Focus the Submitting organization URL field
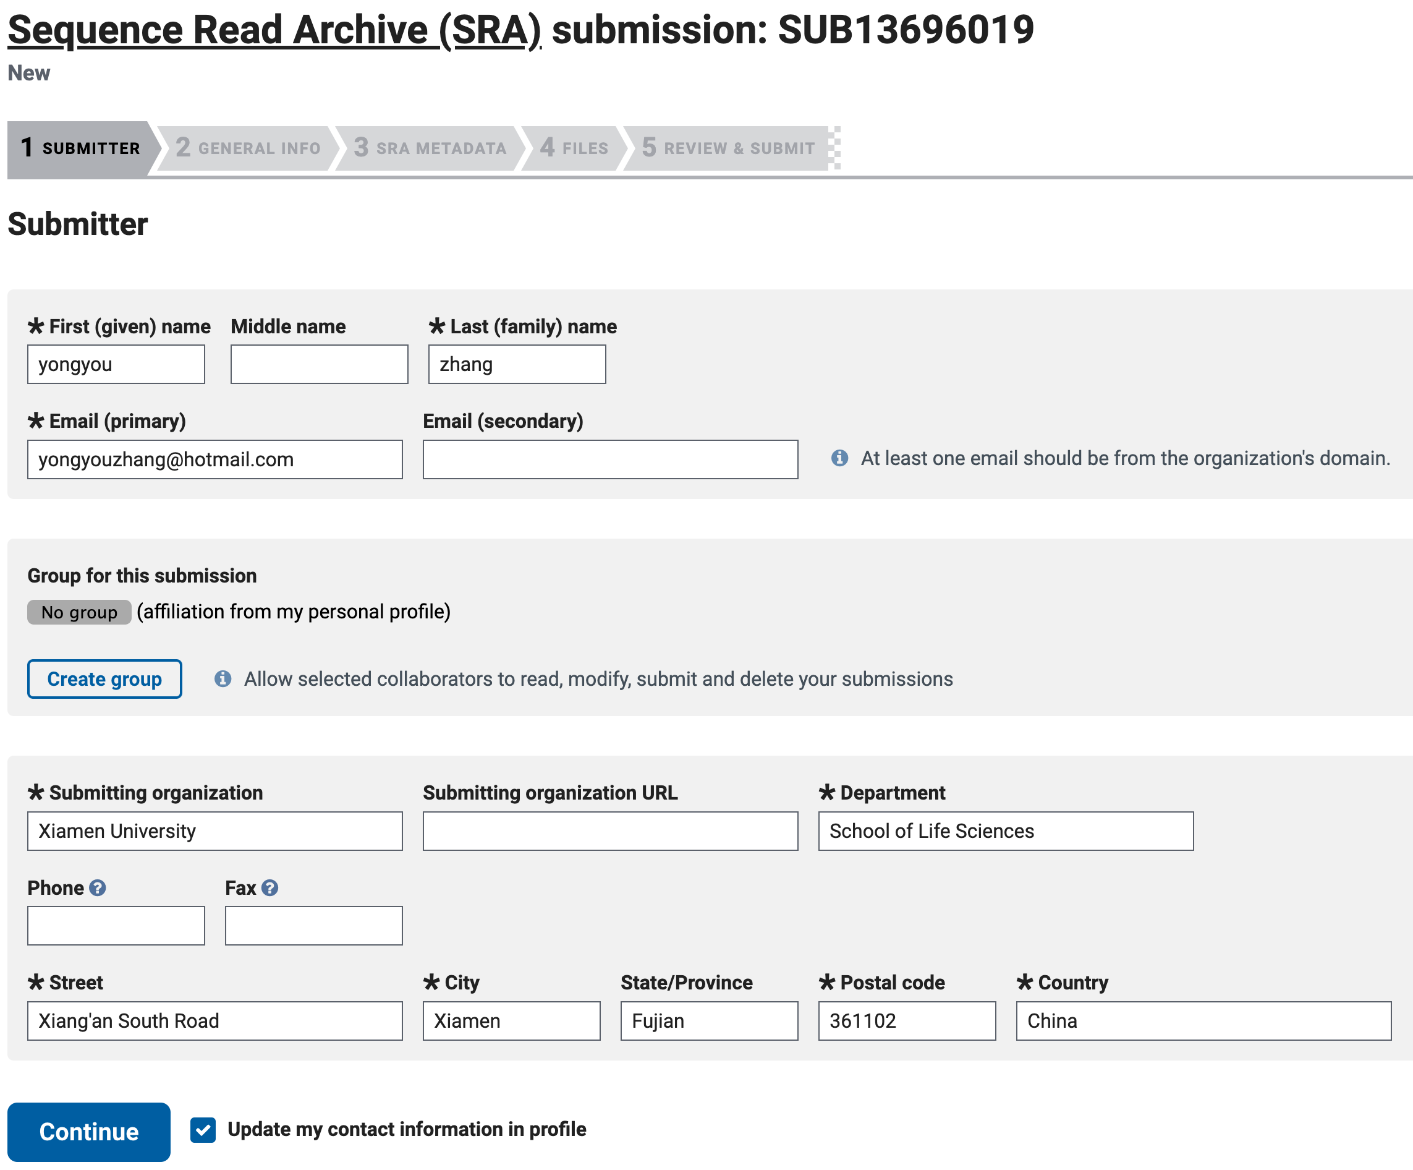The height and width of the screenshot is (1170, 1413). [x=610, y=831]
